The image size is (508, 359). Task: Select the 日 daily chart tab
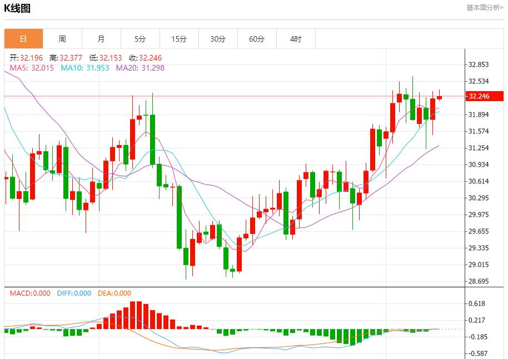24,39
